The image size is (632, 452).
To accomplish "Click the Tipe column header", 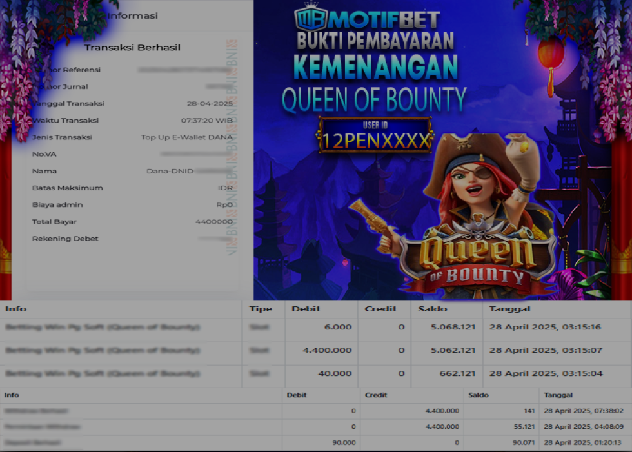I will tap(261, 309).
